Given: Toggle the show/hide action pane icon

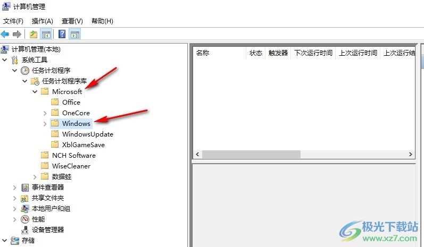Looking at the screenshot, I should coord(75,35).
